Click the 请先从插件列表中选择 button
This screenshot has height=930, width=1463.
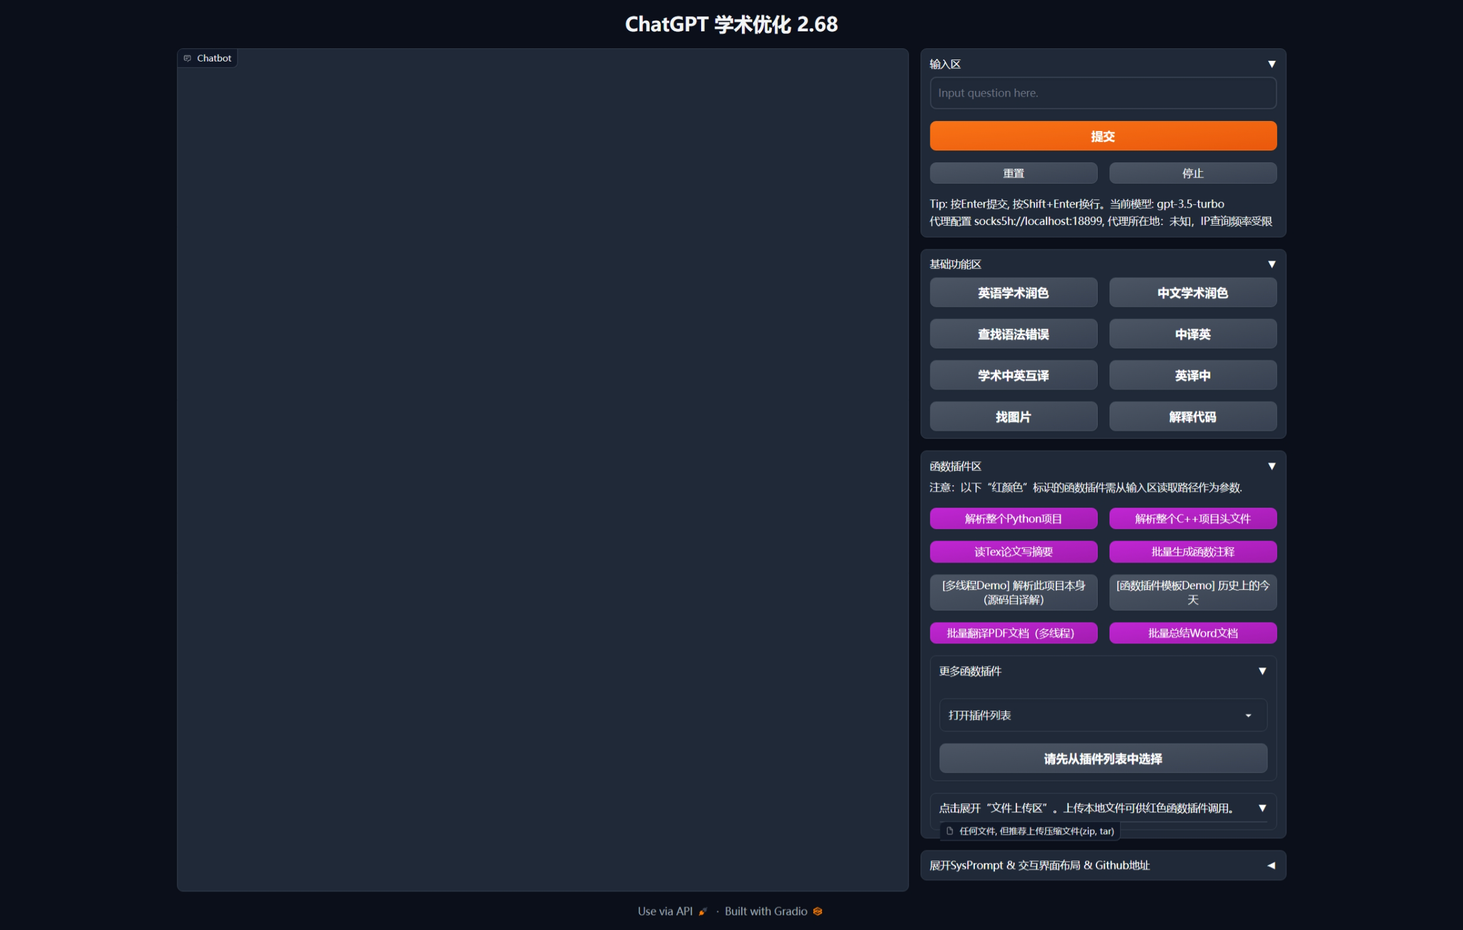tap(1103, 759)
